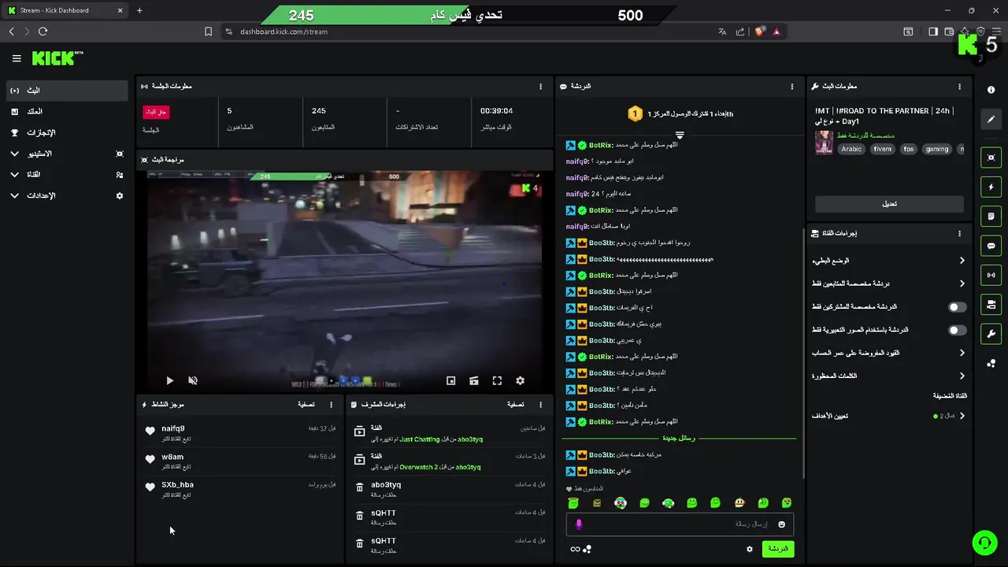Toggle lightning bolt widget in right bar
The height and width of the screenshot is (567, 1008).
click(x=991, y=187)
